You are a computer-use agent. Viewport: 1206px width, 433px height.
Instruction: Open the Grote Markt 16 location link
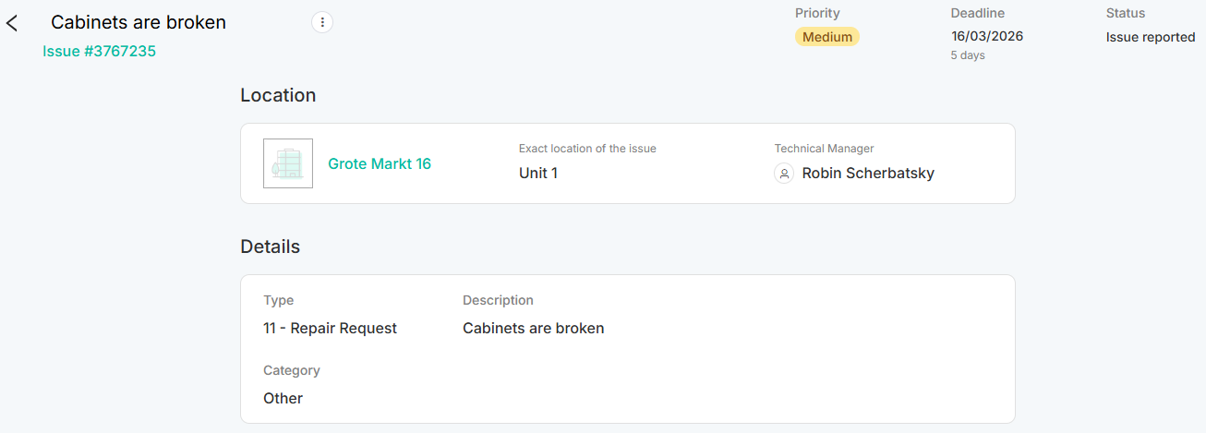(x=380, y=163)
